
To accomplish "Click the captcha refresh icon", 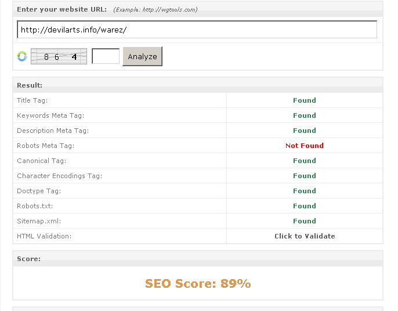I will pos(22,56).
